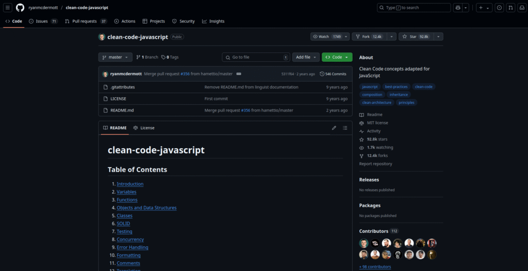Open the Star lists dropdown arrow

pyautogui.click(x=438, y=37)
